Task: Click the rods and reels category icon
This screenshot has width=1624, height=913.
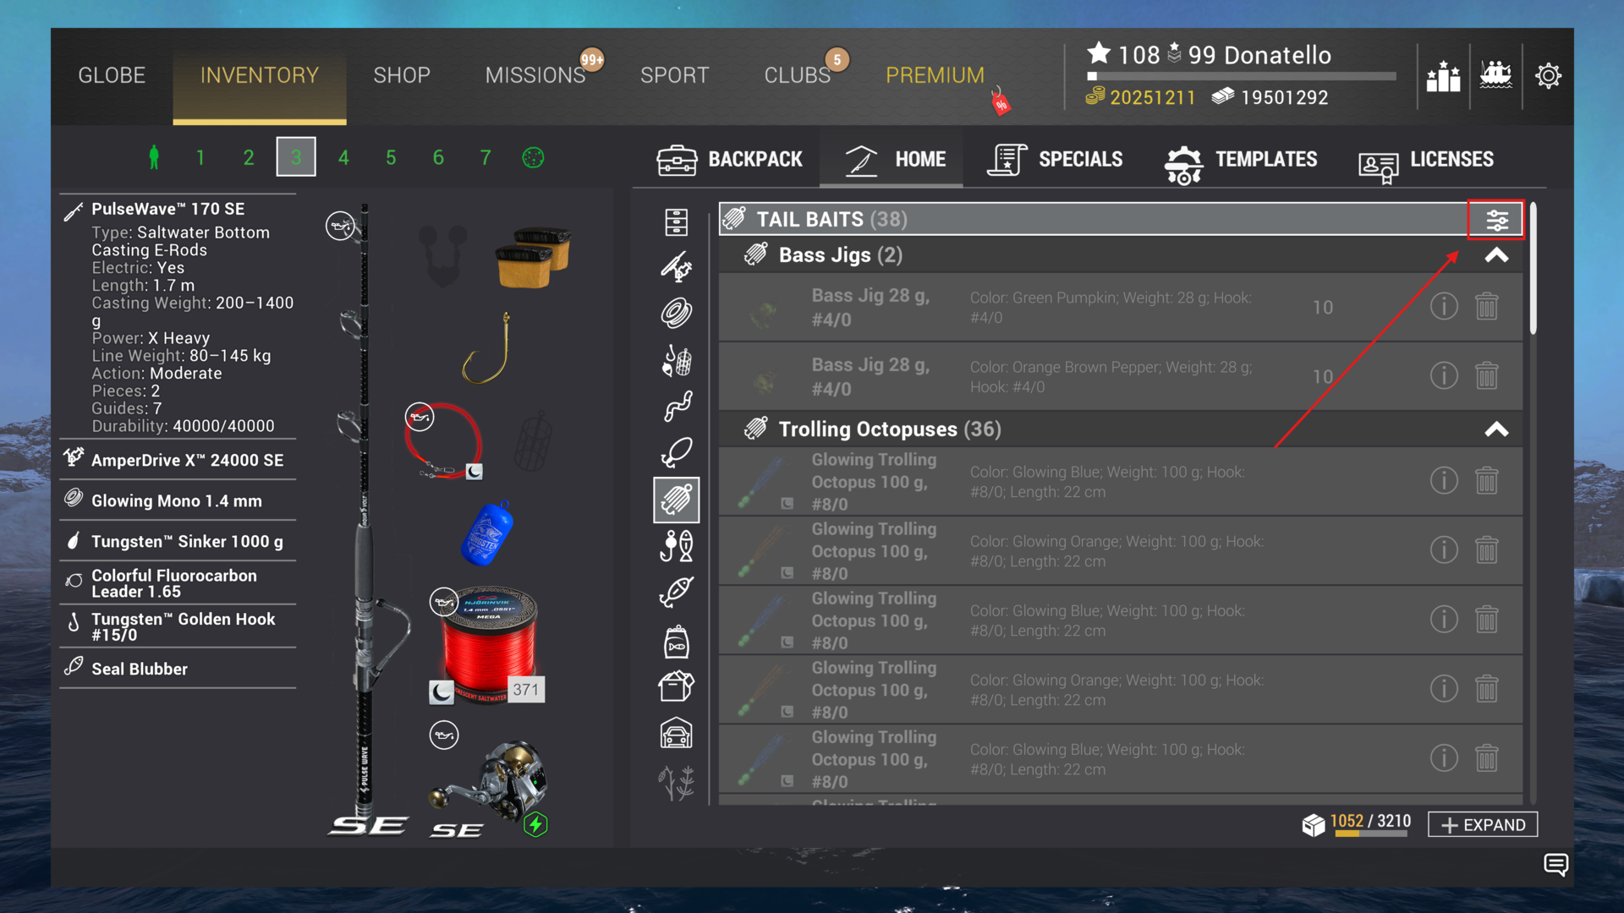Action: pos(677,267)
